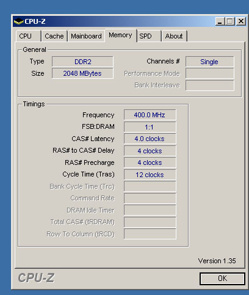This screenshot has height=295, width=249.
Task: Click the CPU-Z chip icon in title bar
Action: tap(18, 21)
